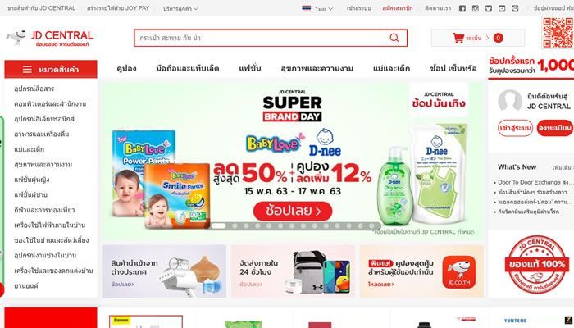Screen dimensions: 574x328
Task: Open the shopping cart icon
Action: [x=458, y=38]
